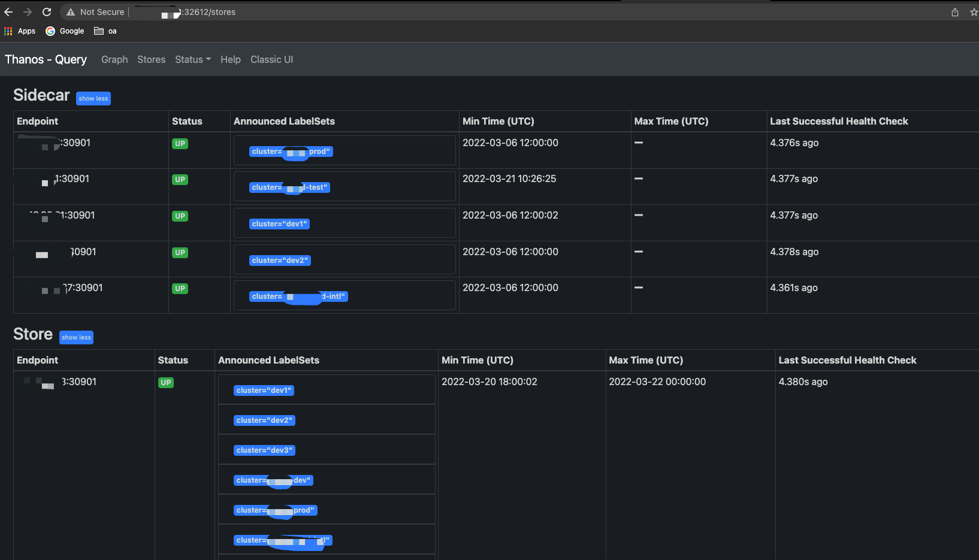Click the cluster="dev1" label in Sidecar table
Viewport: 979px width, 560px height.
coord(279,224)
